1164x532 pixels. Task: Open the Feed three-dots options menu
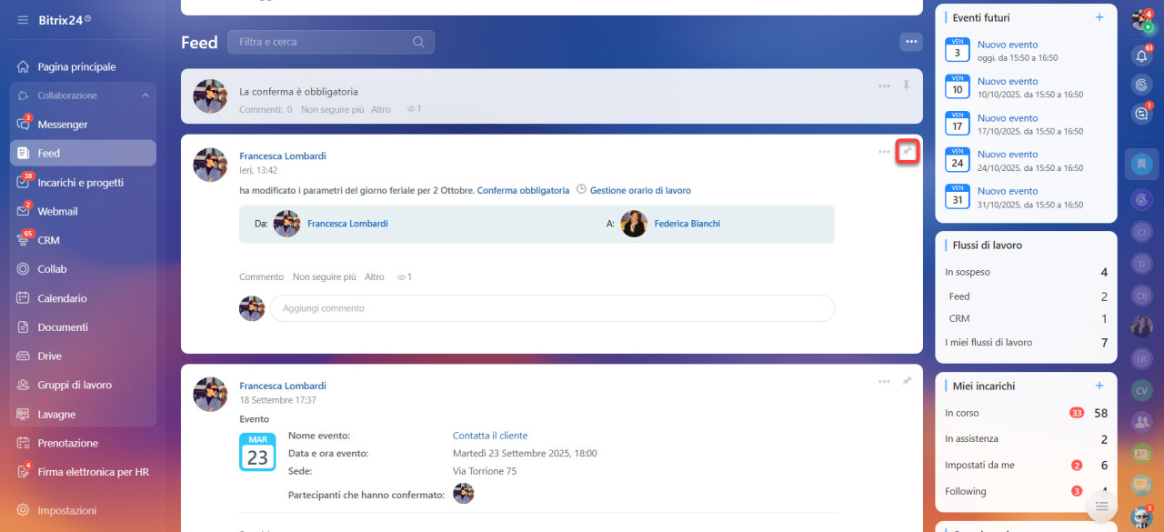coord(910,42)
